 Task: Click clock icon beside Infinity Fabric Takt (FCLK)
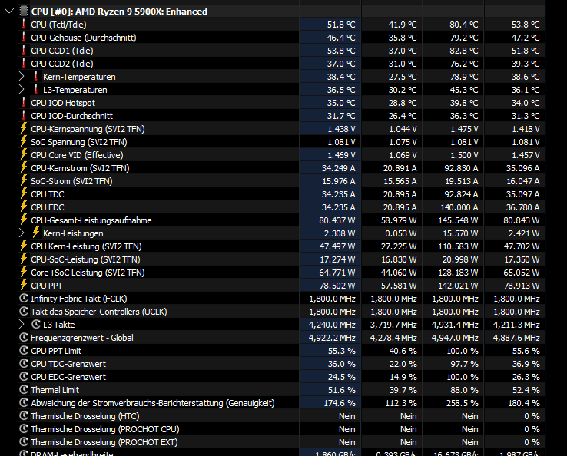24,299
